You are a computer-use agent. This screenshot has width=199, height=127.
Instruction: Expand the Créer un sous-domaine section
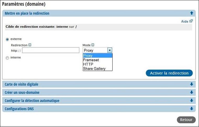(x=99, y=92)
